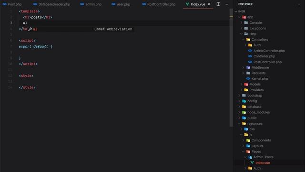Open Explorer panel more actions ellipsis
The image size is (305, 172).
pyautogui.click(x=298, y=4)
